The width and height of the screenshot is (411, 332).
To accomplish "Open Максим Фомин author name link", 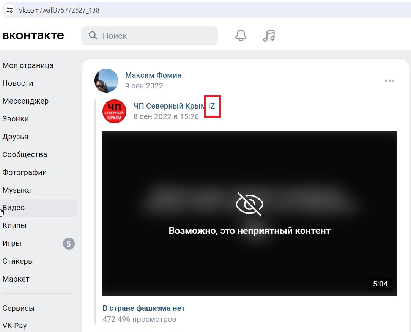I will coord(153,75).
